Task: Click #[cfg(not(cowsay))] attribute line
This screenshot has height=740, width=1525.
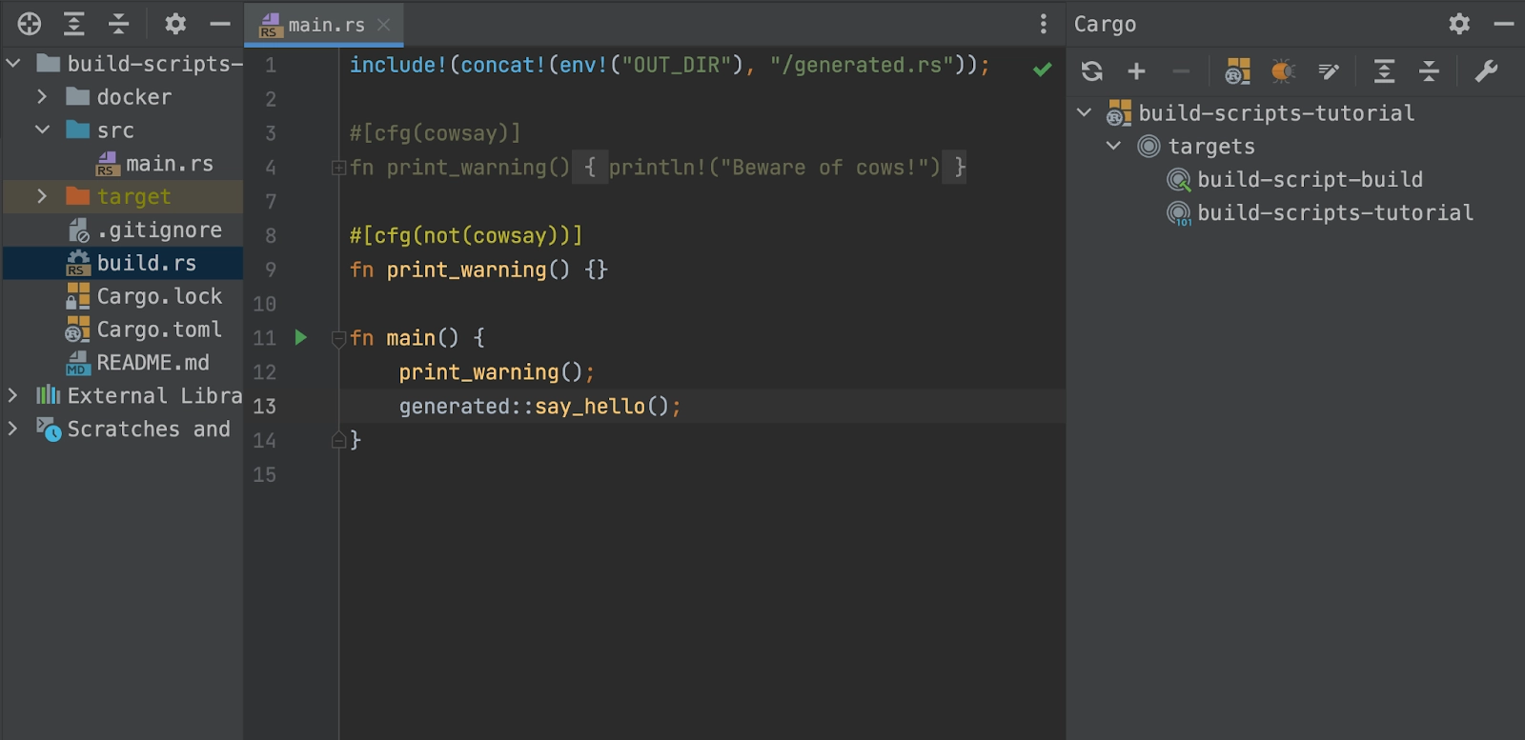Action: [466, 235]
